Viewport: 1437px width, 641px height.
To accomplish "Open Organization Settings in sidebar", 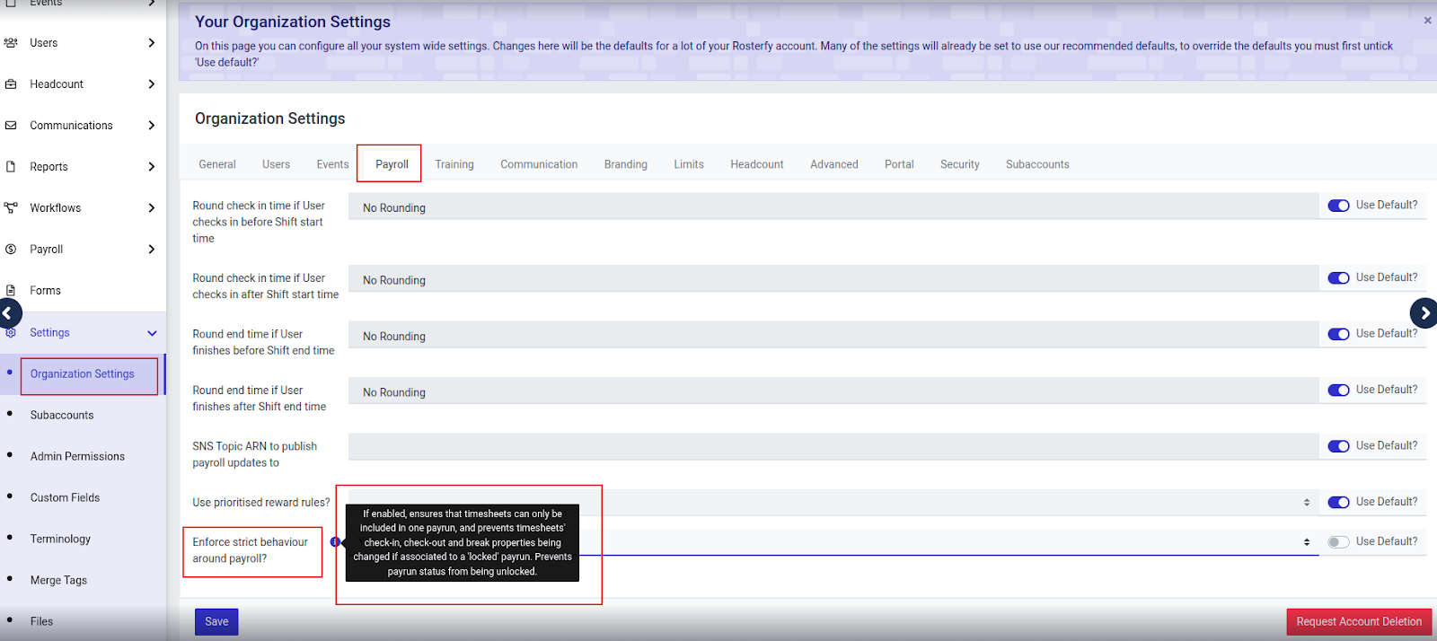I will pyautogui.click(x=83, y=374).
